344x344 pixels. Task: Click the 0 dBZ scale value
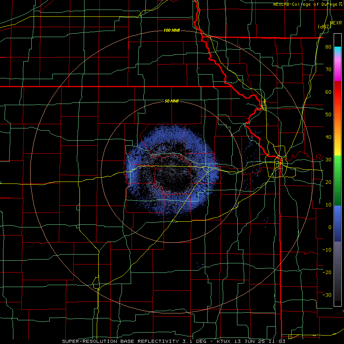[x=330, y=227]
